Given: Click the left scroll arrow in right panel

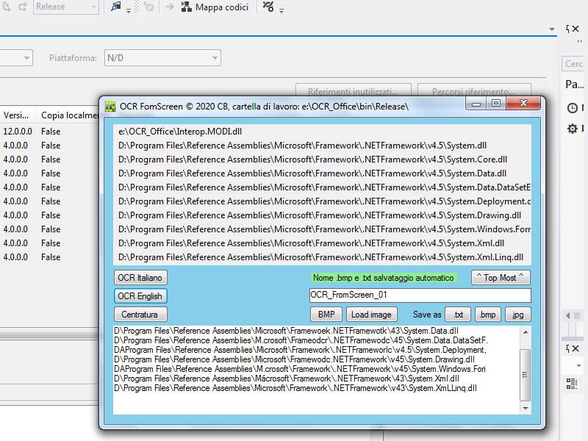Looking at the screenshot, I should 567,315.
